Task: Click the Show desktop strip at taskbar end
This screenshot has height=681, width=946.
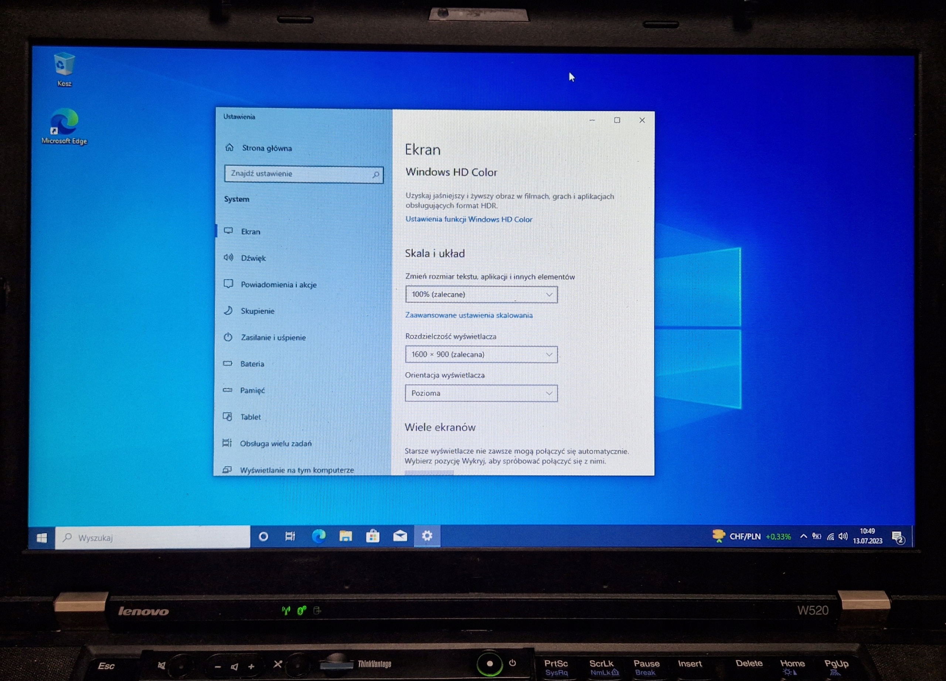Action: pos(913,537)
